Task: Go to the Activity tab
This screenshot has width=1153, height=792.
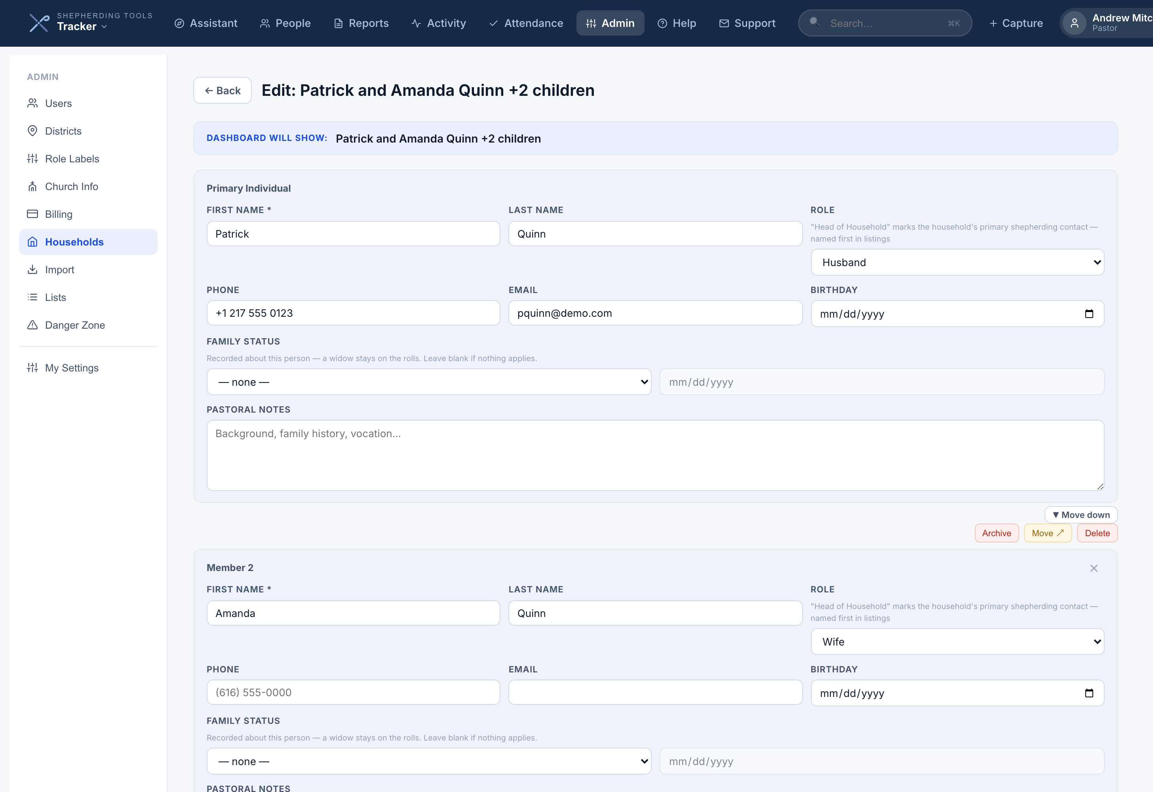Action: pyautogui.click(x=439, y=23)
